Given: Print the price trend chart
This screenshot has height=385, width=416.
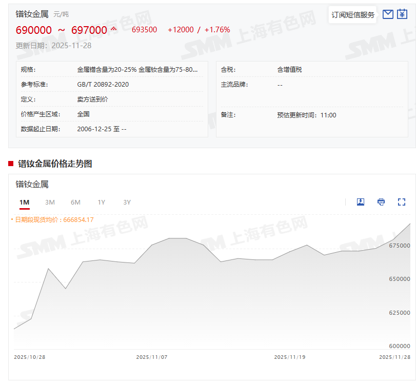Looking at the screenshot, I should pyautogui.click(x=381, y=202).
